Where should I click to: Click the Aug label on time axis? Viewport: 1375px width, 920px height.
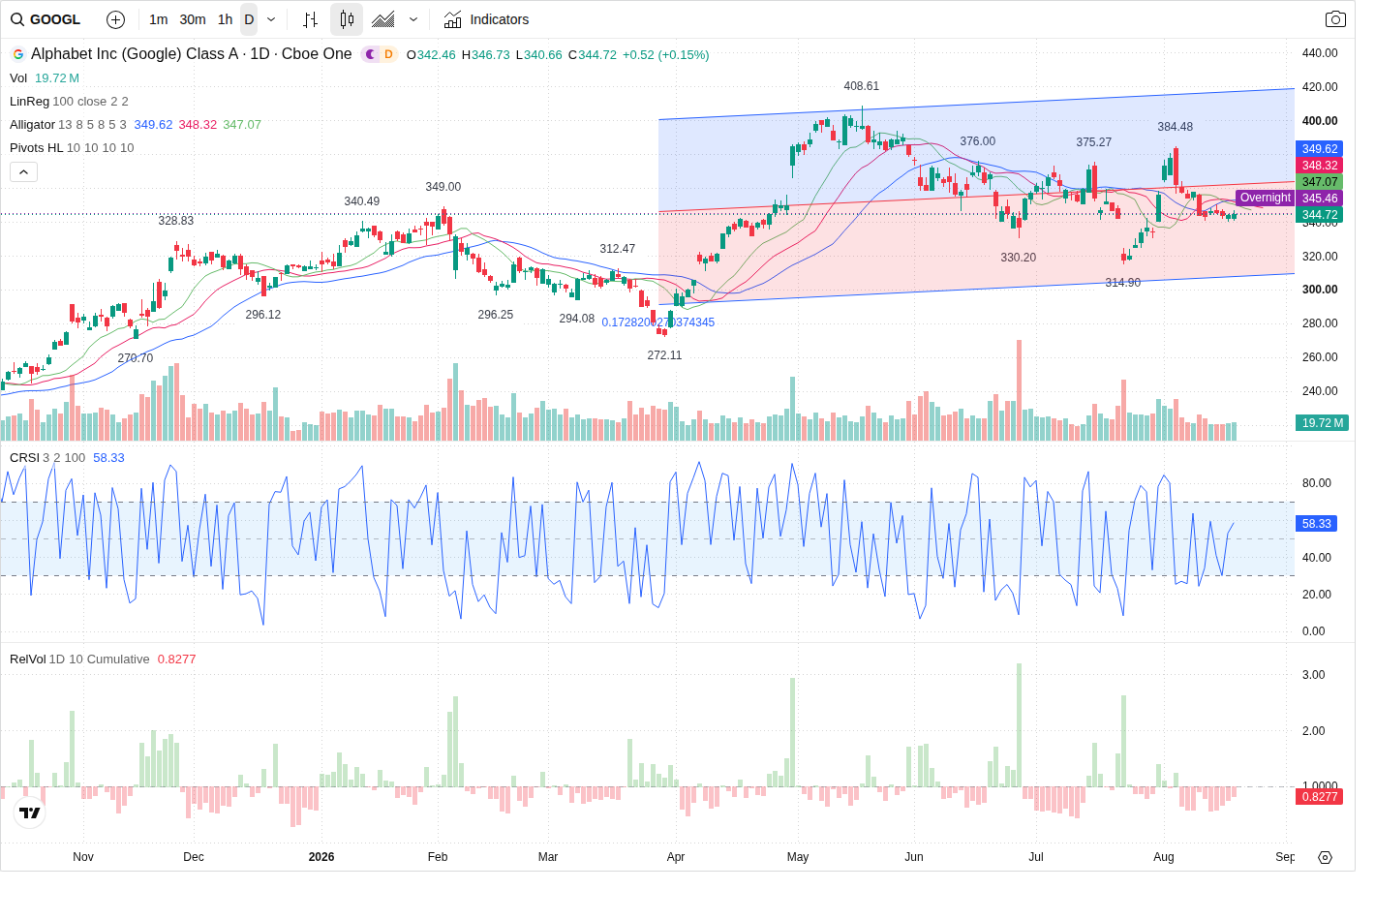1164,857
